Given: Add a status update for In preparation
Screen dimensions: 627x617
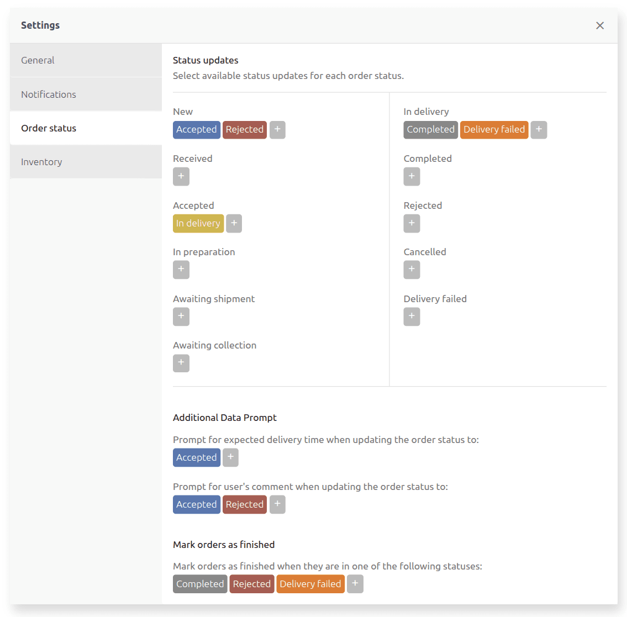Looking at the screenshot, I should (x=181, y=270).
